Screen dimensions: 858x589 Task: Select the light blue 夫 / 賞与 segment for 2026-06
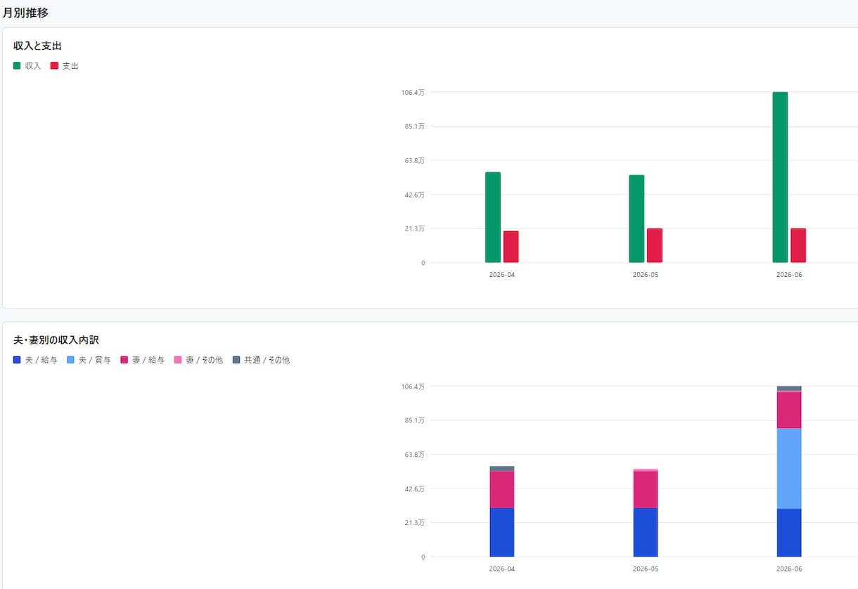[789, 468]
